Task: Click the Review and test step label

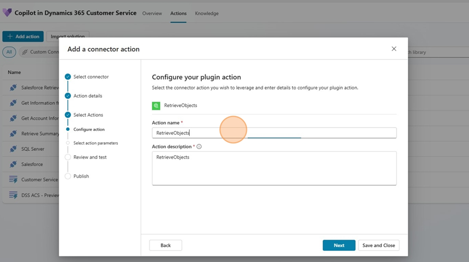Action: 90,157
